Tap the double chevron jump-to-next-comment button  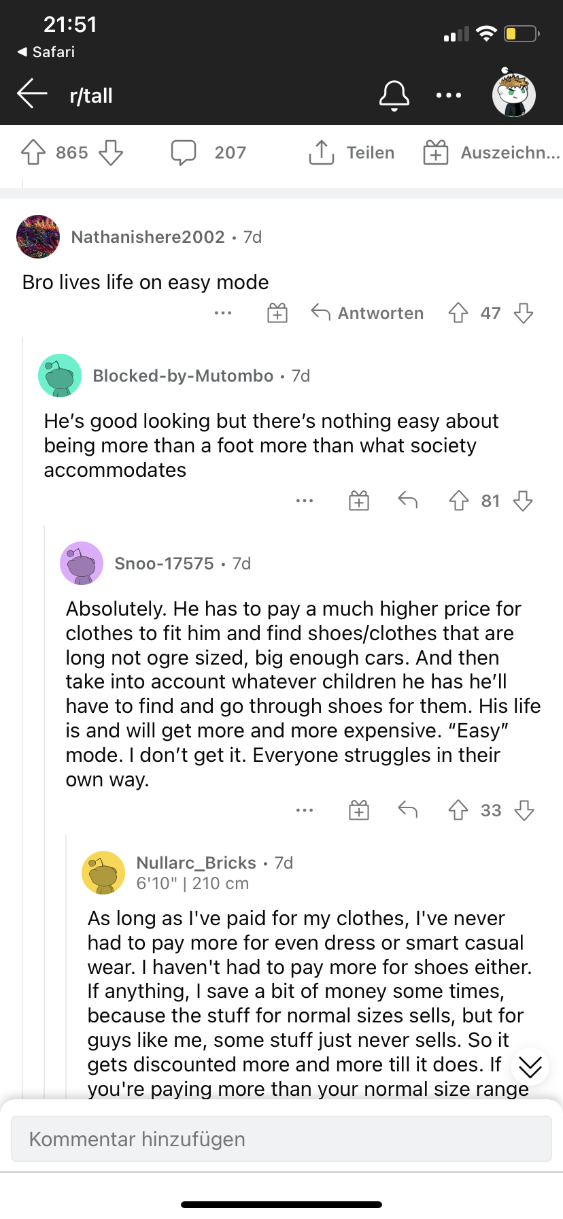tap(530, 1067)
